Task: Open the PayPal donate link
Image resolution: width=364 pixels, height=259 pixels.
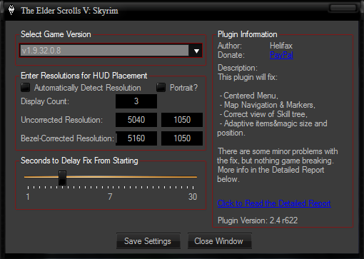Action: [281, 55]
